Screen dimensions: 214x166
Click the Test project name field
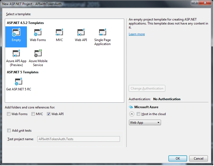coord(79,139)
